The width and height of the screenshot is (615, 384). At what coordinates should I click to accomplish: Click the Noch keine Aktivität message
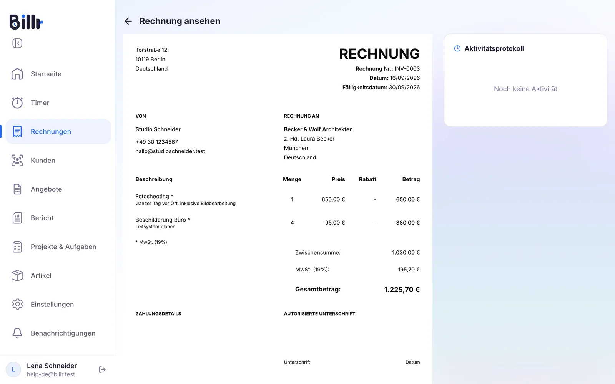coord(525,89)
